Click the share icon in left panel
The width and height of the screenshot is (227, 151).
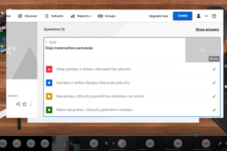(x=18, y=104)
